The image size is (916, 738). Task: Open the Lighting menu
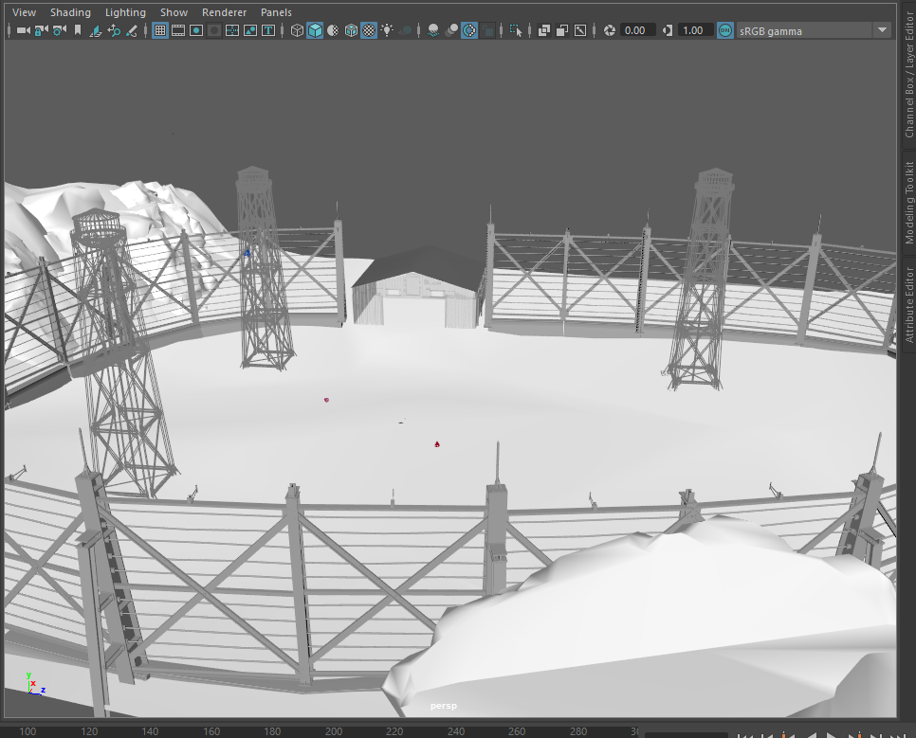tap(125, 12)
